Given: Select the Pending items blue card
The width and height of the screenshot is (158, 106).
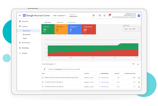Looking at the screenshot, I should tap(75, 29).
